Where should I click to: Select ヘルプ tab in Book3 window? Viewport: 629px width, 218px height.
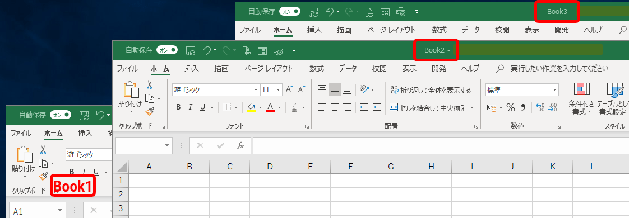coord(593,30)
